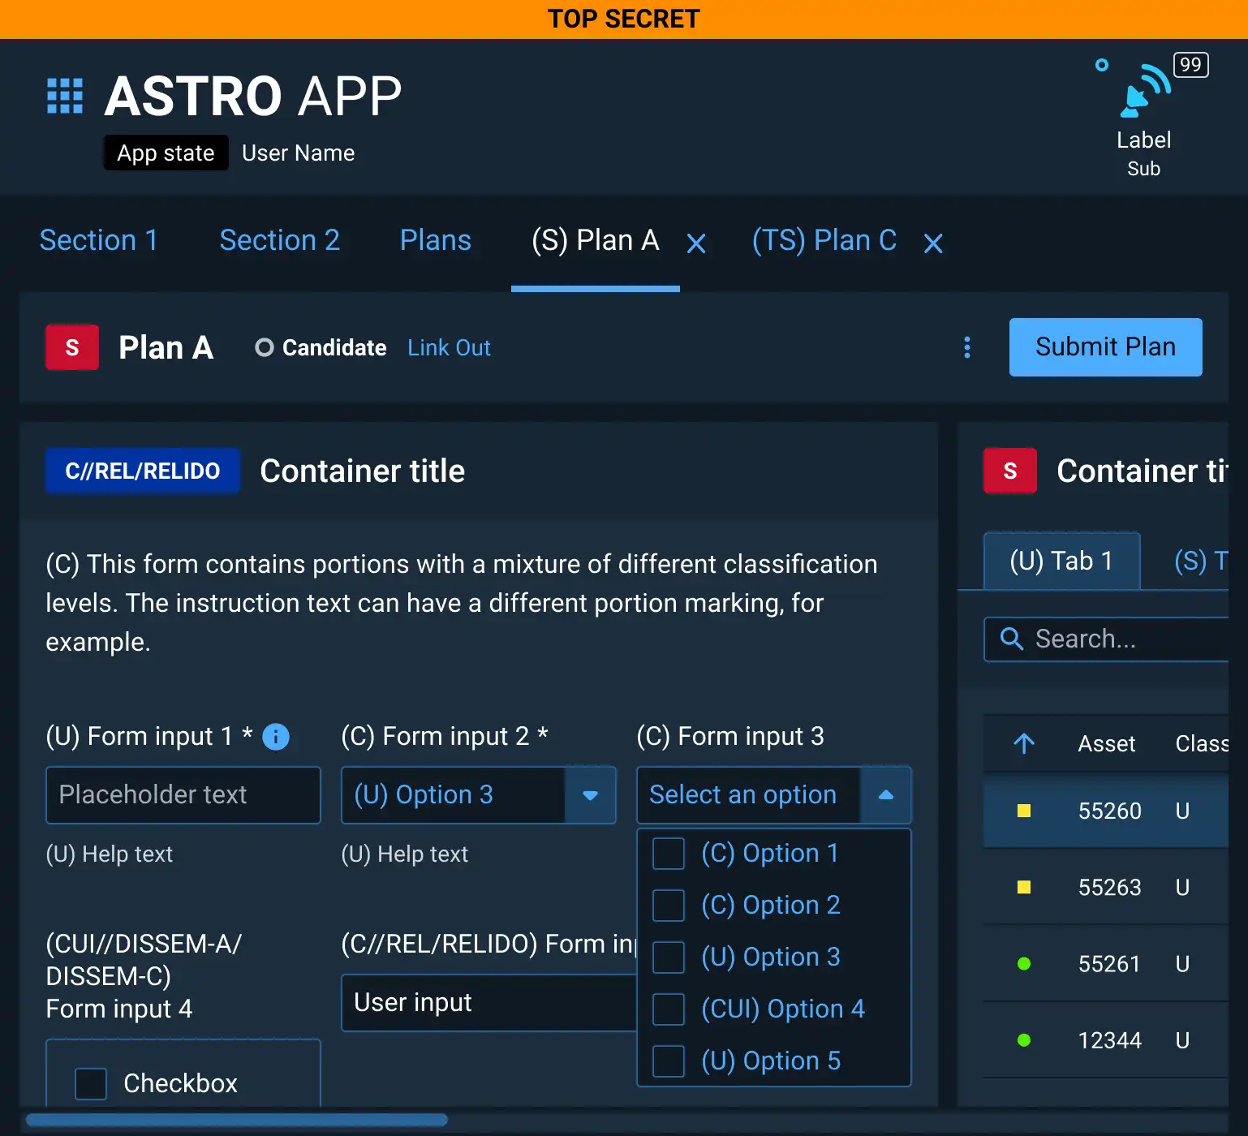The width and height of the screenshot is (1248, 1136).
Task: Collapse the Form input 3 option list
Action: 885,795
